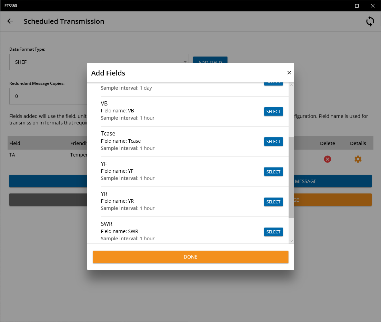381x322 pixels.
Task: Click the back arrow beside Scheduled Transmission
Action: (10, 21)
